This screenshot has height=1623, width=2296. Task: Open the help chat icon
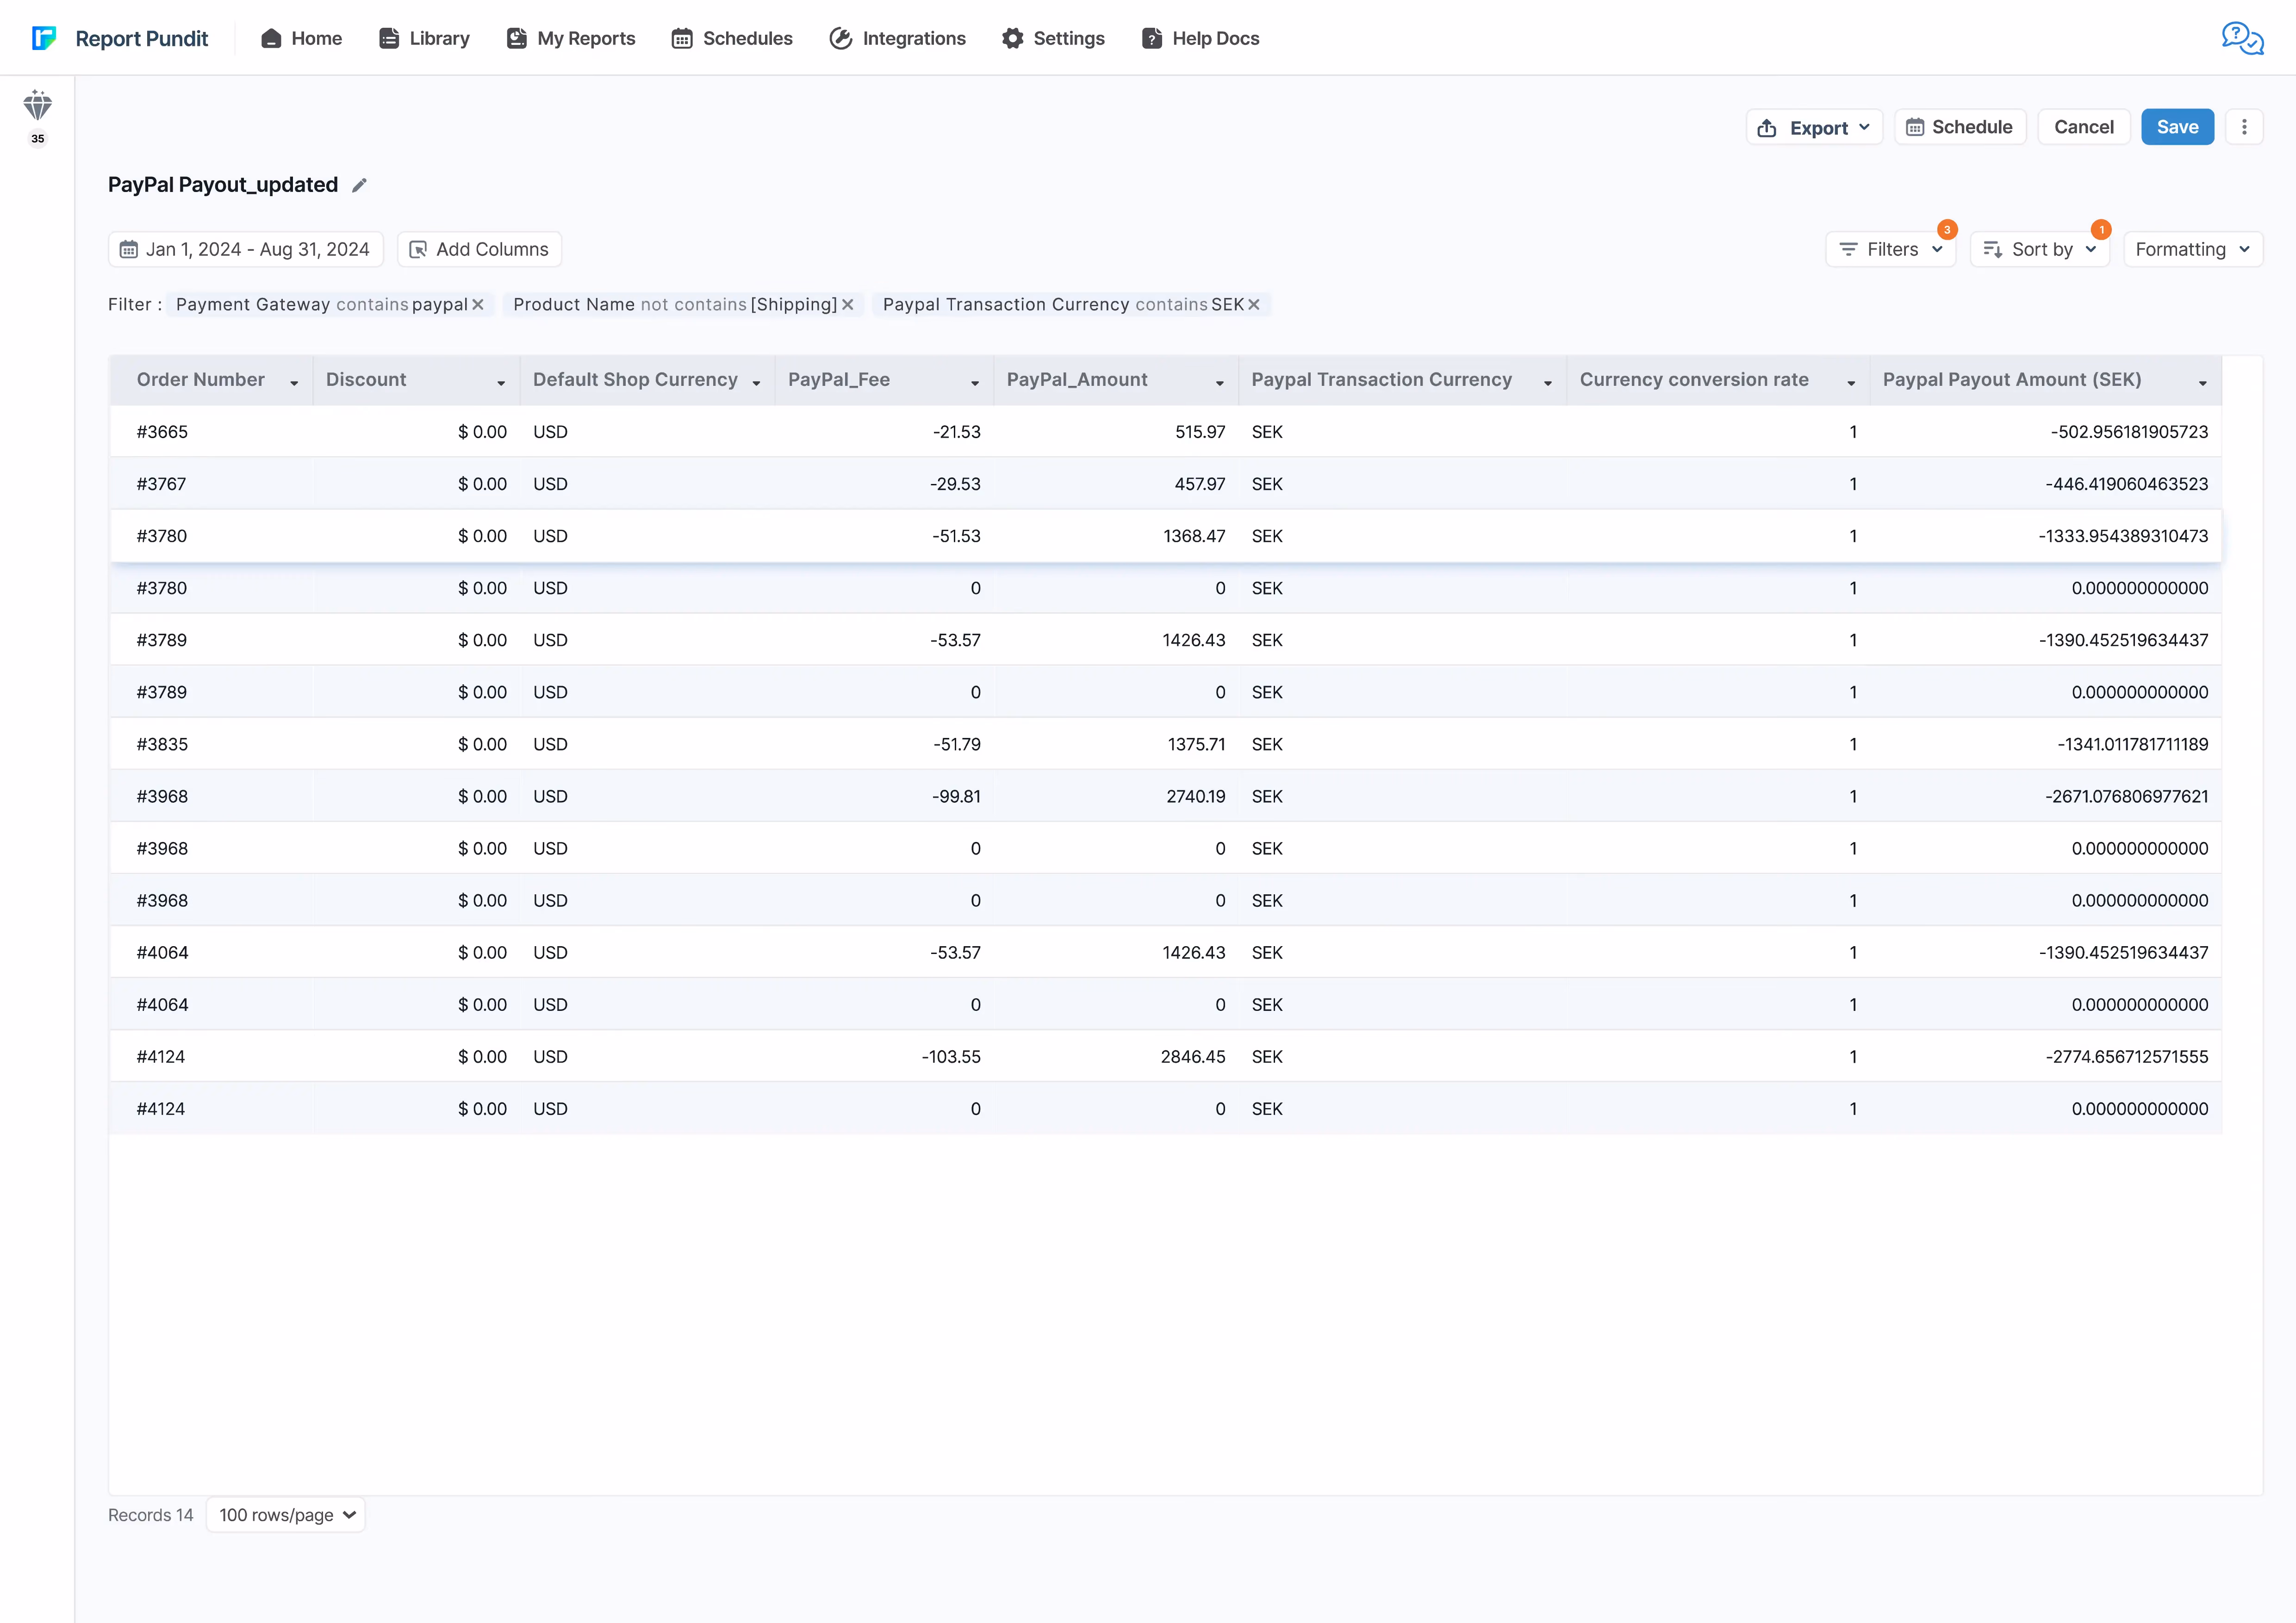pos(2242,38)
